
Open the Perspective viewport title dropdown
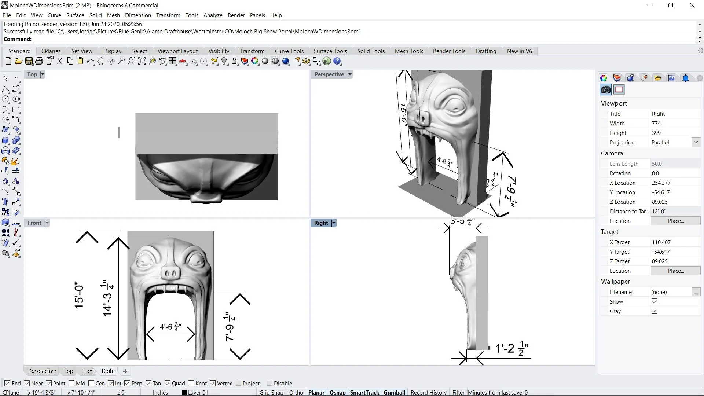(x=349, y=74)
